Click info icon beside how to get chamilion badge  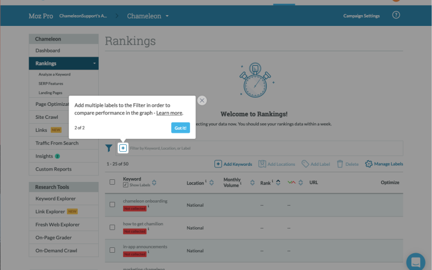148,228
